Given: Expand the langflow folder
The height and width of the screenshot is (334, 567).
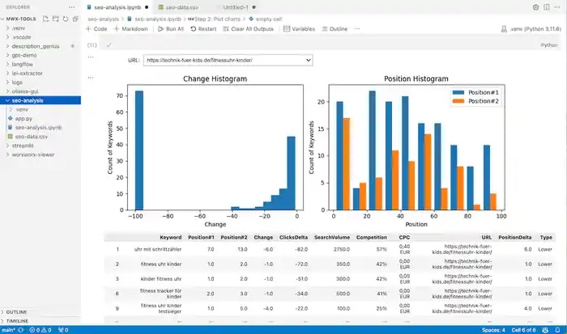Looking at the screenshot, I should (7, 64).
